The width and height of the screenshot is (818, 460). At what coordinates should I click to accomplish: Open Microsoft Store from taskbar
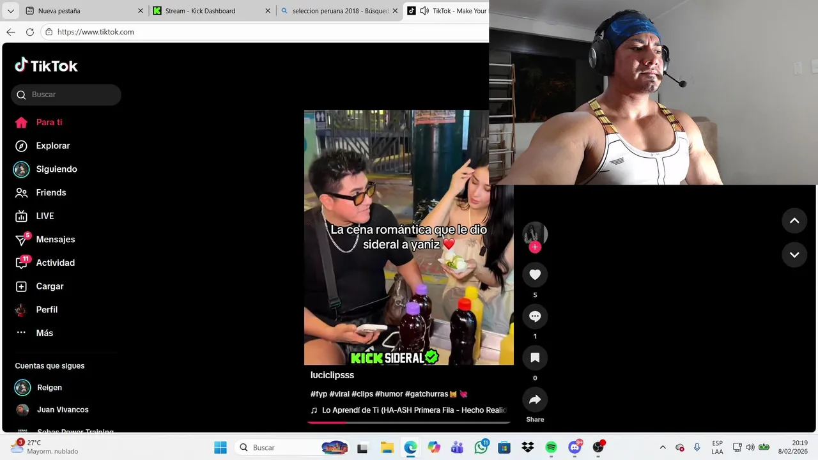(x=504, y=447)
